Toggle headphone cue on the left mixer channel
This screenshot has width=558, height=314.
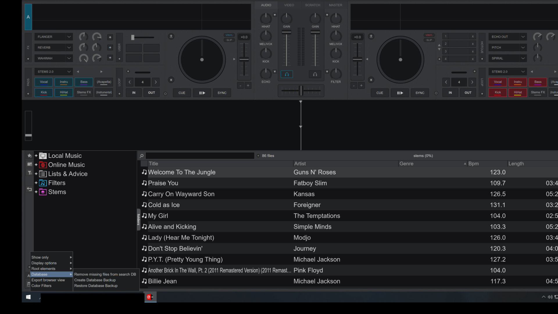tap(287, 74)
